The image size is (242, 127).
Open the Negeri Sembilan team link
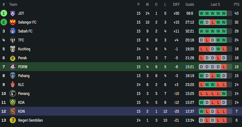(x=30, y=120)
